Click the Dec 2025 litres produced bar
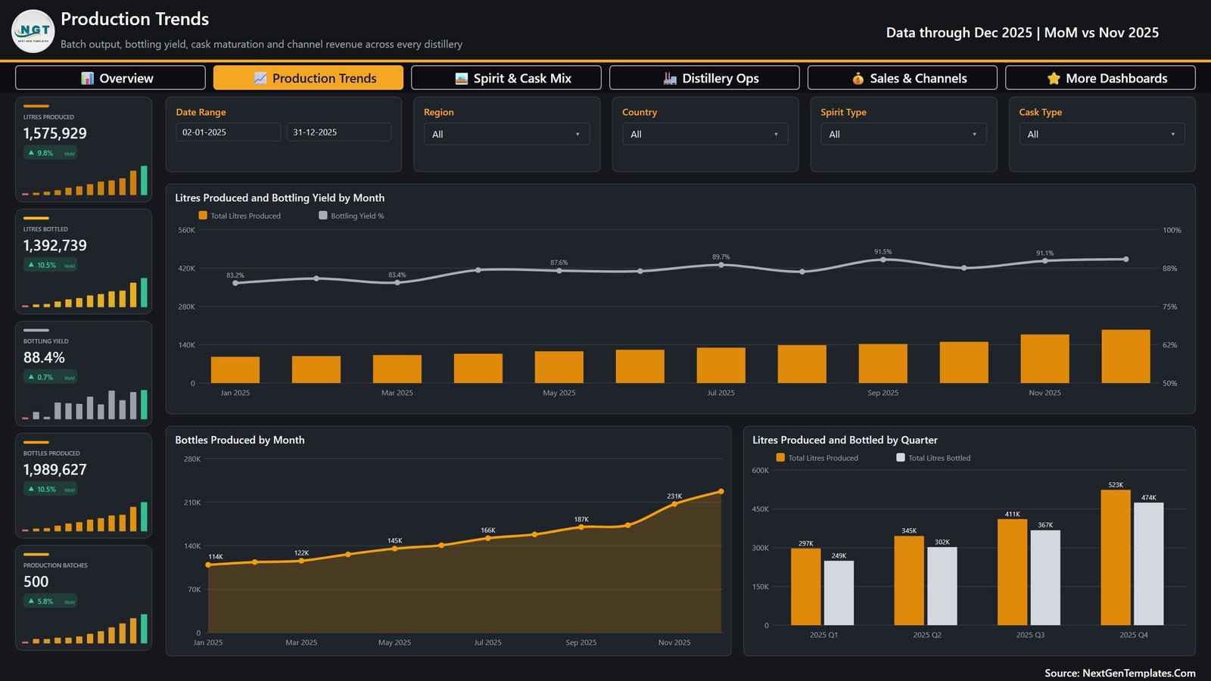This screenshot has height=681, width=1211. [1125, 356]
